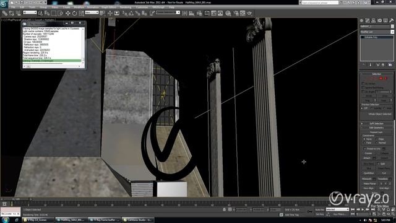The image size is (396, 223).
Task: Open the Rendered Frame Window
Action: point(243,13)
